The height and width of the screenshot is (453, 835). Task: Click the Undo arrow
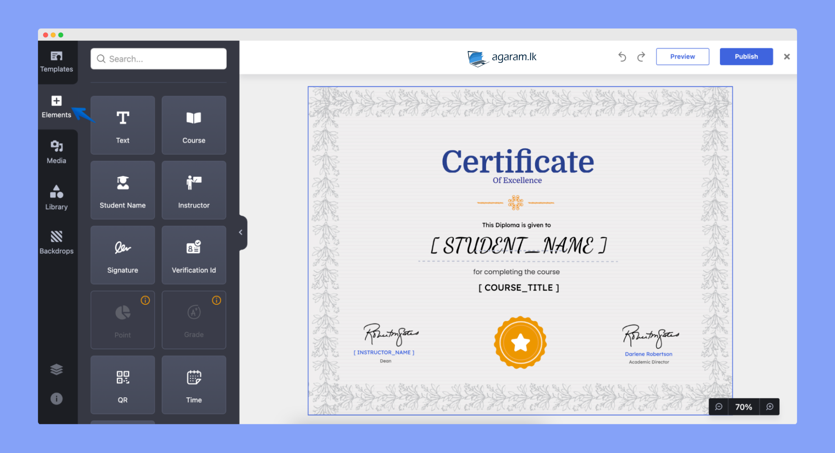(x=622, y=57)
